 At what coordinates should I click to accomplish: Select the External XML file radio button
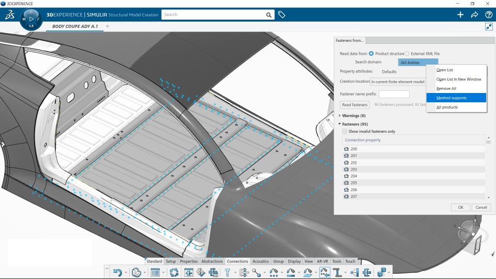407,53
